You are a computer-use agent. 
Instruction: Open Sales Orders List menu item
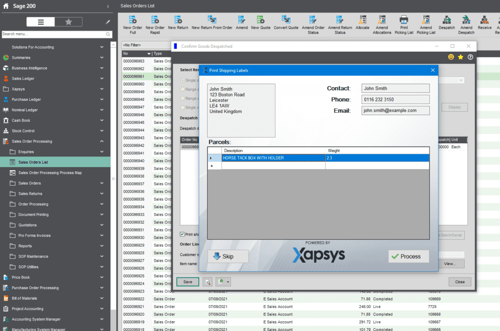[x=56, y=162]
